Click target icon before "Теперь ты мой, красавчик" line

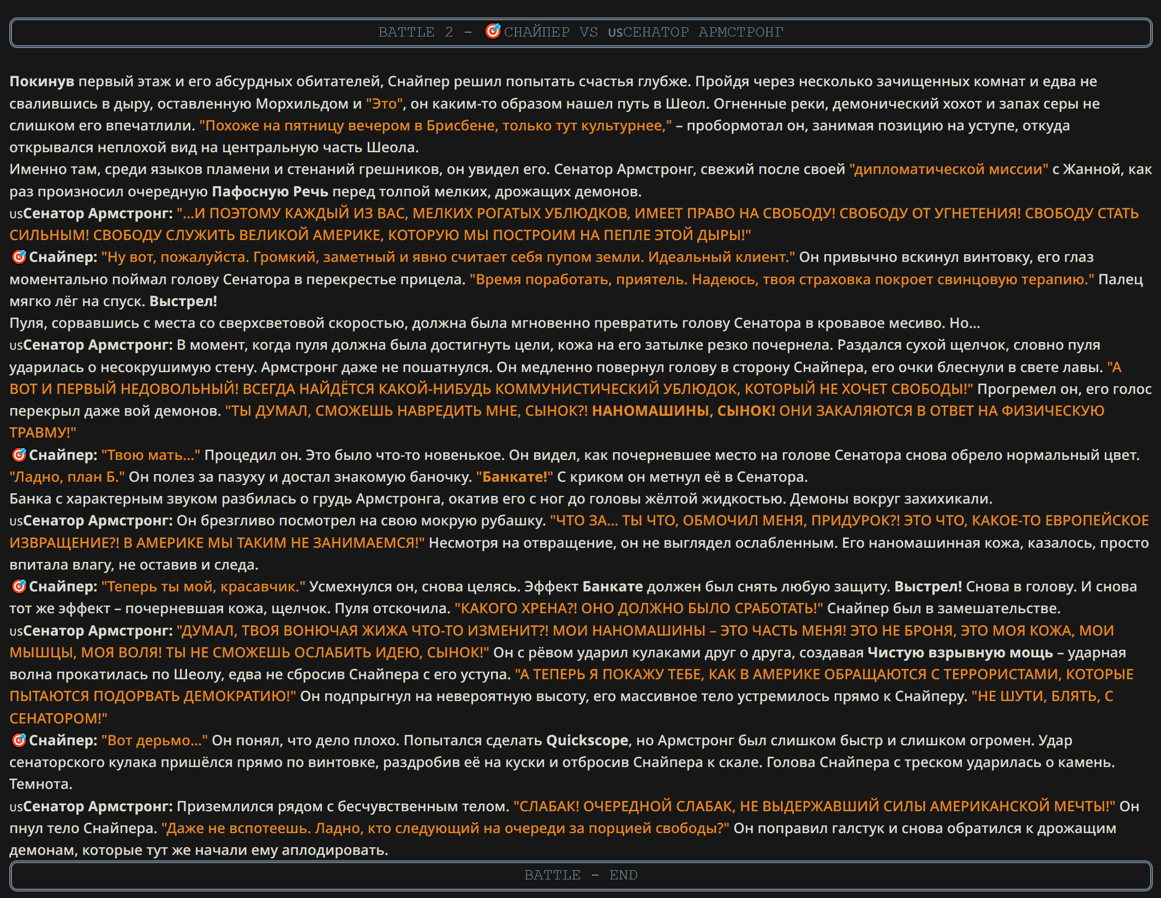pyautogui.click(x=19, y=586)
